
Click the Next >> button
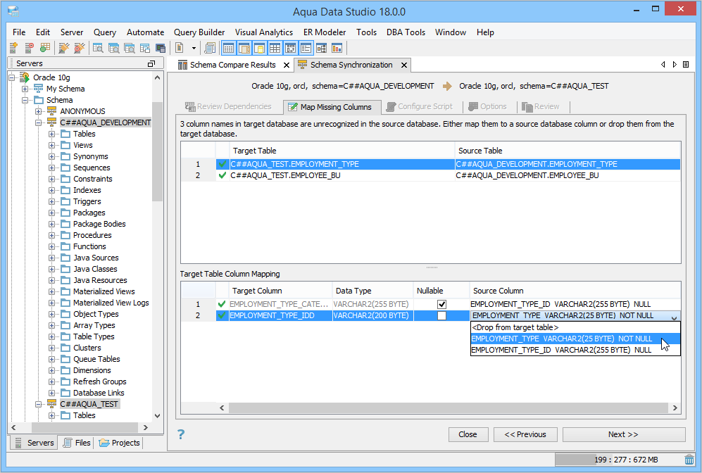(624, 434)
